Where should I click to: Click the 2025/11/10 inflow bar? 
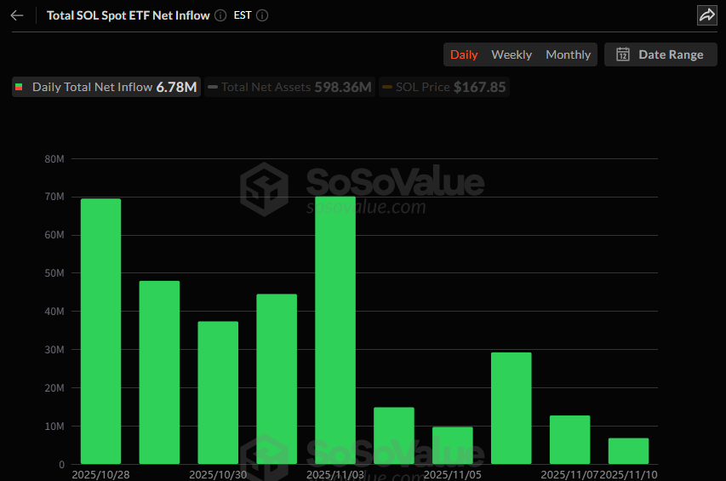pos(628,451)
